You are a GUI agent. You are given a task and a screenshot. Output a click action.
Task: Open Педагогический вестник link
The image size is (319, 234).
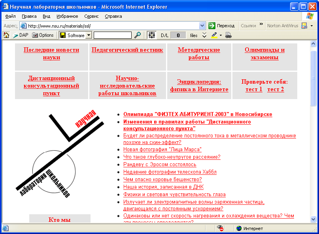click(x=127, y=50)
